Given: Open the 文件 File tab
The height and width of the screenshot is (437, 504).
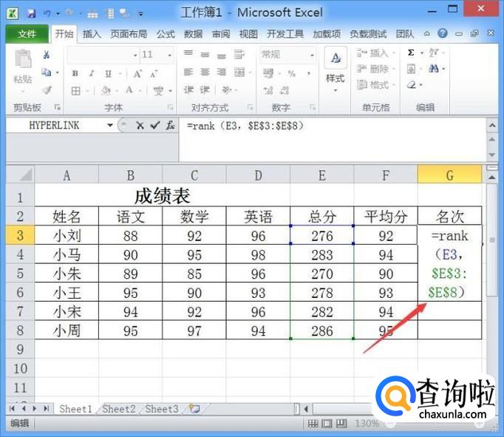Looking at the screenshot, I should (27, 34).
